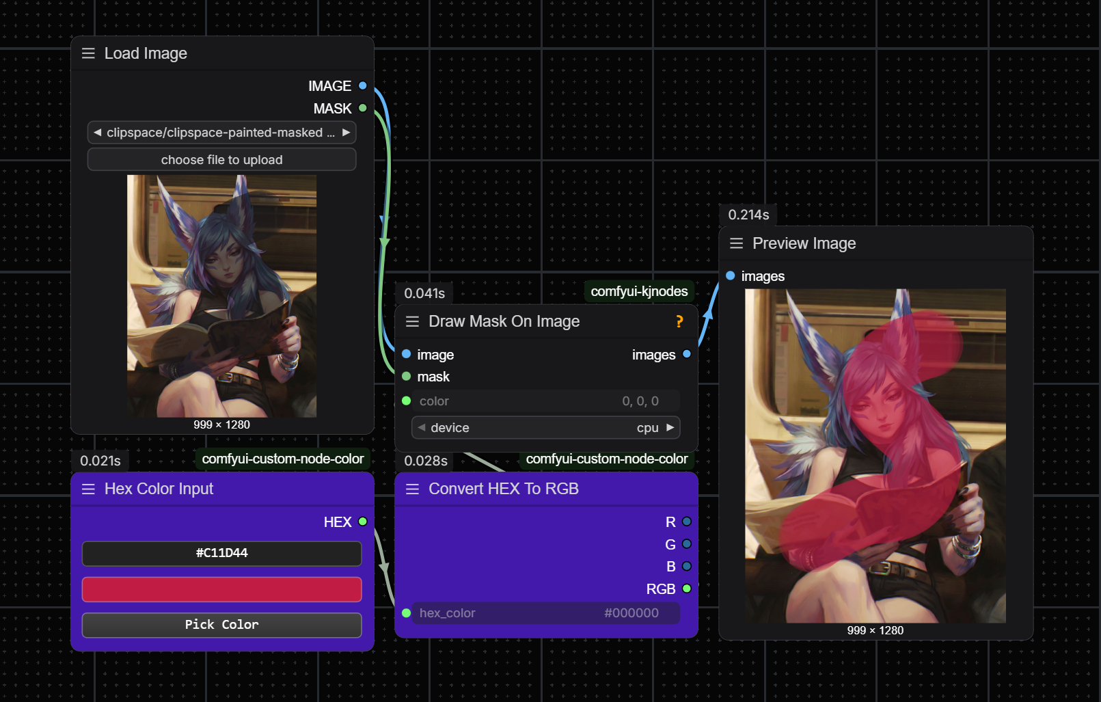Click the HEX output socket

pyautogui.click(x=363, y=522)
